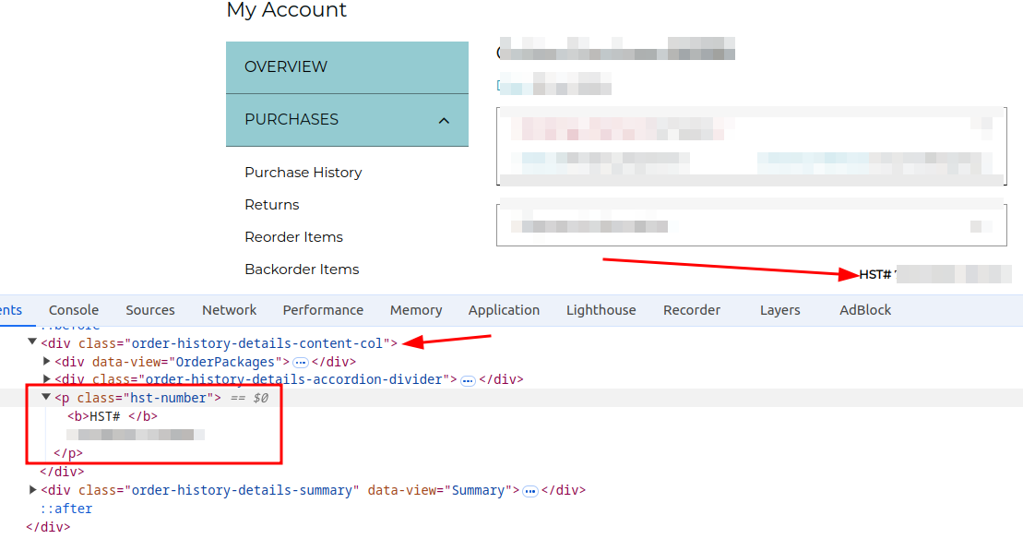The width and height of the screenshot is (1023, 539).
Task: Collapse the PURCHASES section chevron
Action: pos(444,120)
